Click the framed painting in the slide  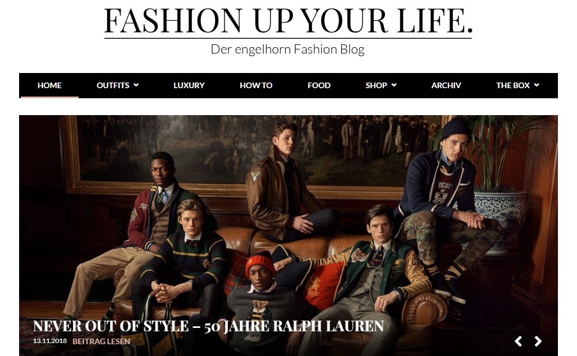(x=254, y=154)
